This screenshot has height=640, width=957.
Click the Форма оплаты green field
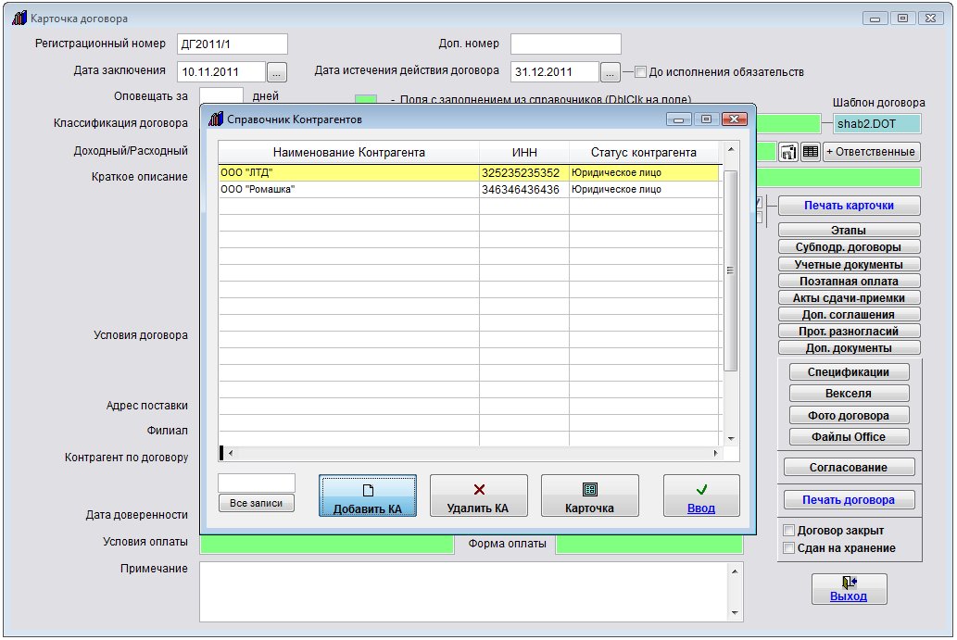coord(649,545)
